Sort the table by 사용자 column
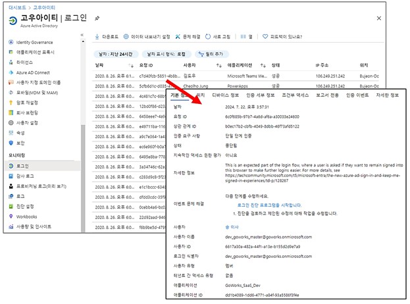This screenshot has width=410, height=304. point(190,66)
